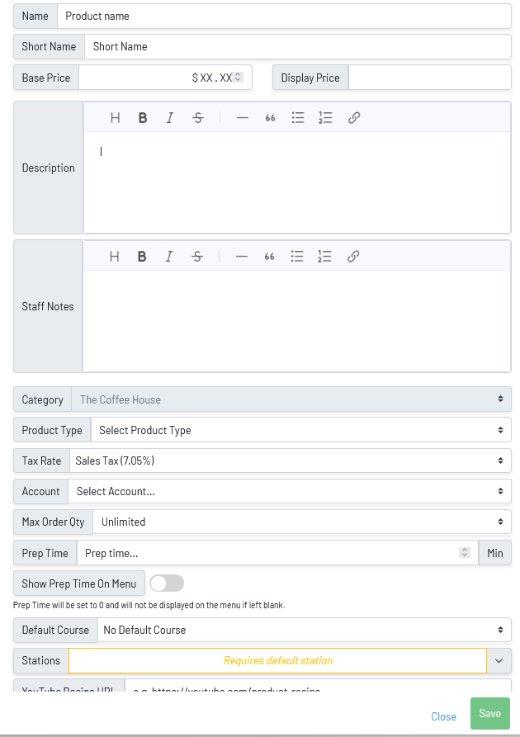520x737 pixels.
Task: Open the Product Type dropdown
Action: point(300,430)
